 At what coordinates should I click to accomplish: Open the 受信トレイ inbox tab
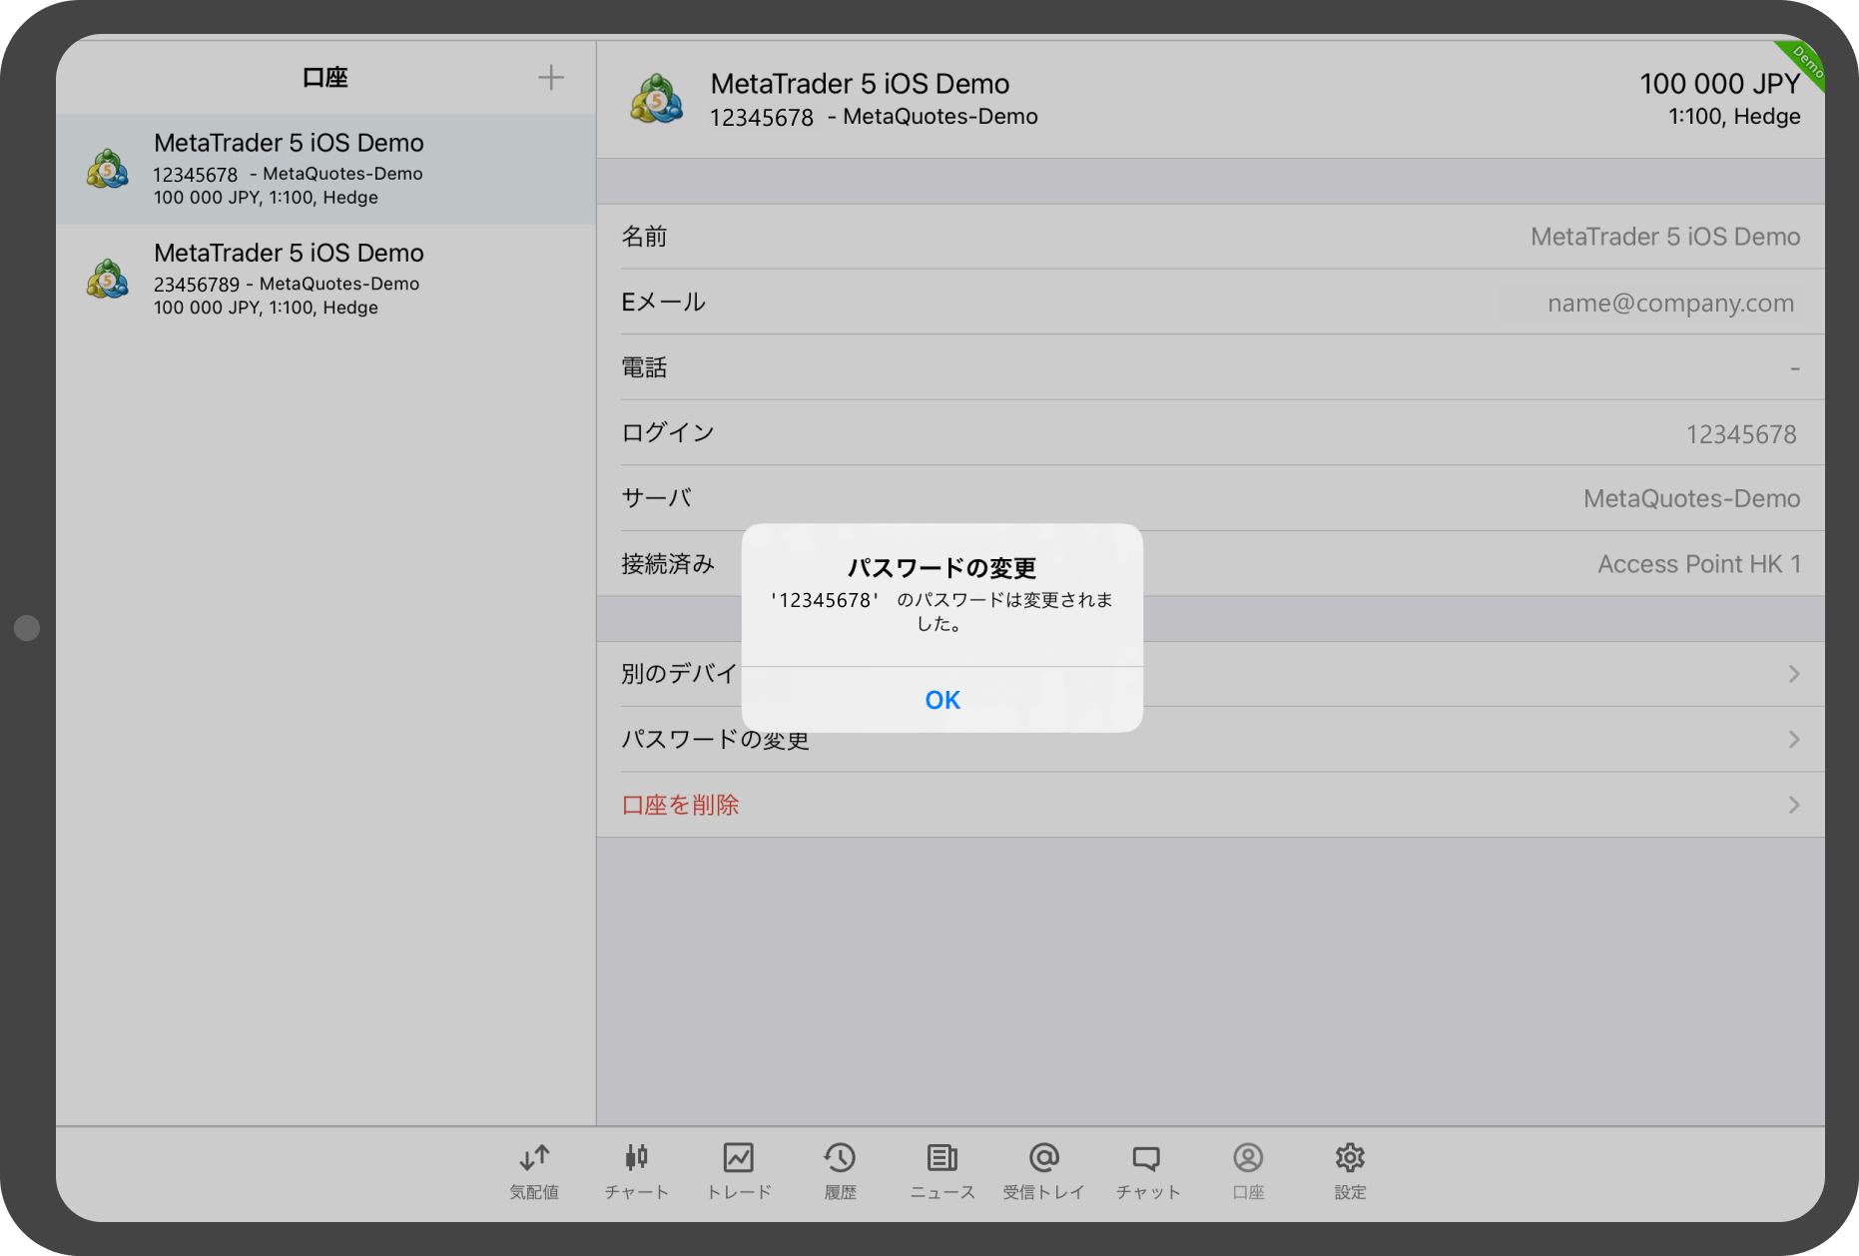(x=1043, y=1170)
